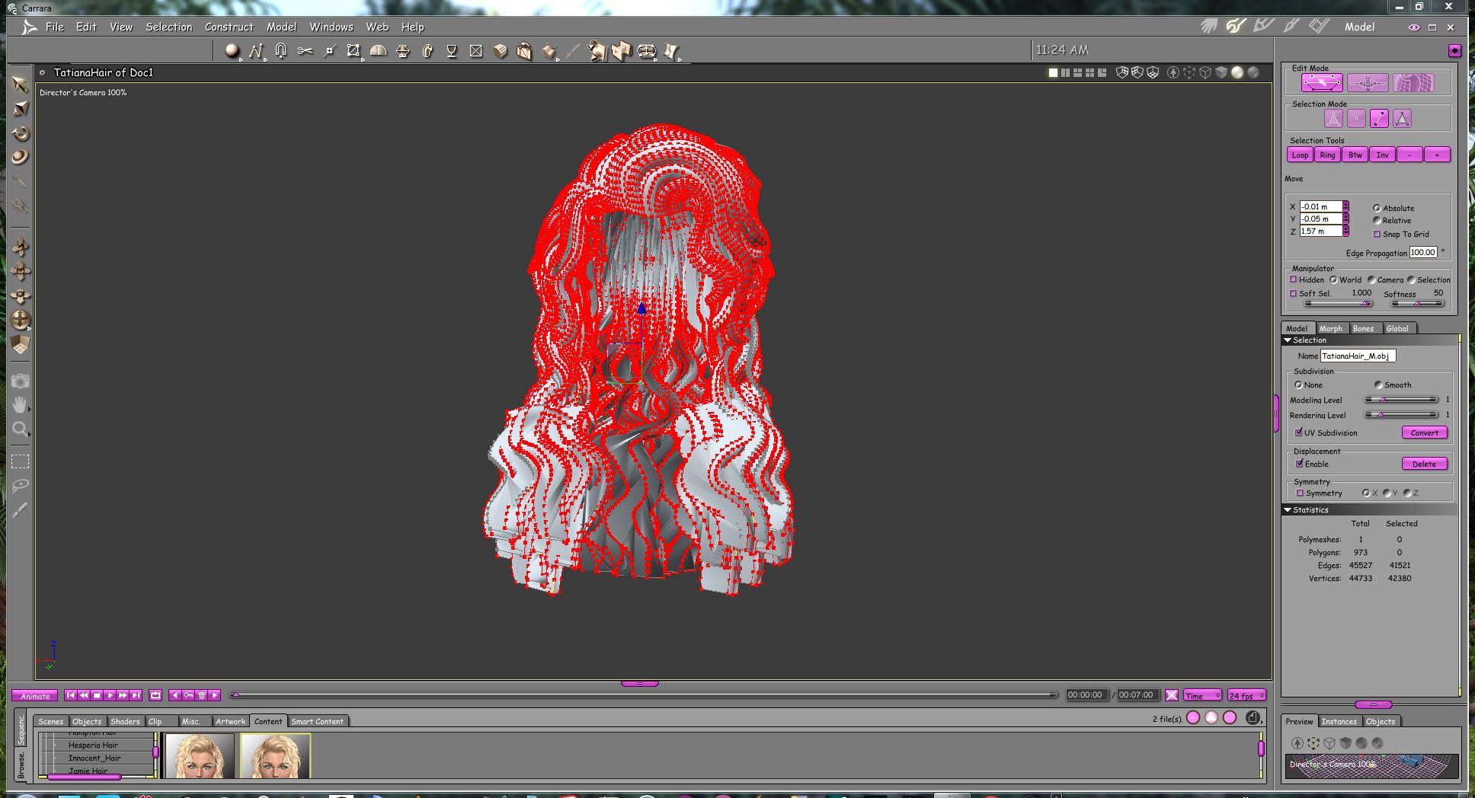Select the Relative move option
The image size is (1475, 798).
[x=1377, y=220]
